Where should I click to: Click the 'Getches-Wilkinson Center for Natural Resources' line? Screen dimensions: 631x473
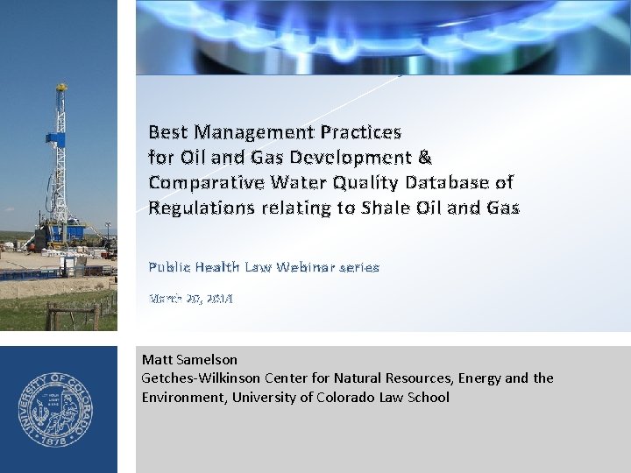347,378
